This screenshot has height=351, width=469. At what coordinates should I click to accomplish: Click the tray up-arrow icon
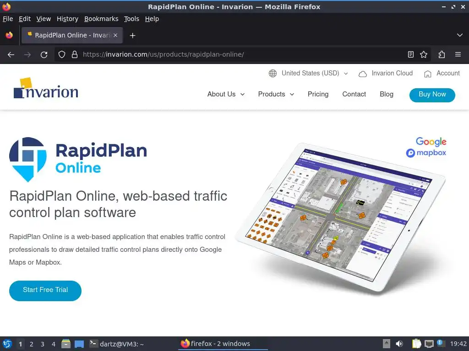(x=387, y=344)
